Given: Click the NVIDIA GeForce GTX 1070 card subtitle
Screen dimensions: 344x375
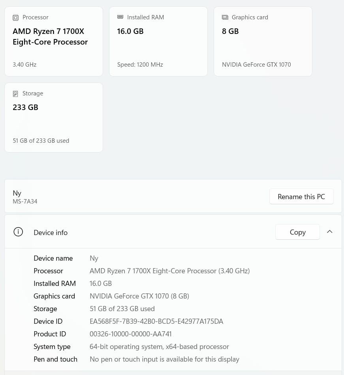Looking at the screenshot, I should (256, 65).
